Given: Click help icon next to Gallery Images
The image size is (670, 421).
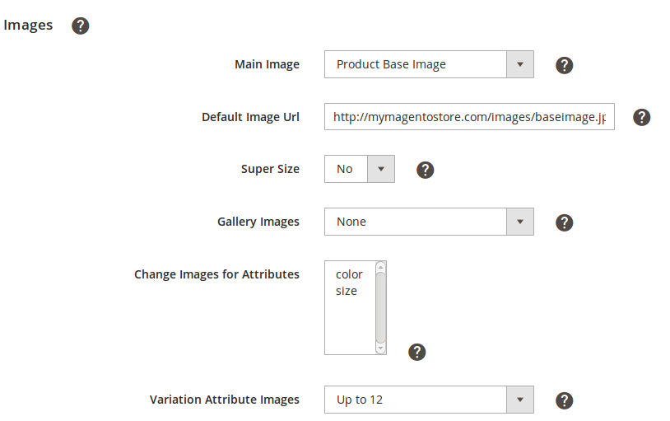Looking at the screenshot, I should tap(564, 222).
